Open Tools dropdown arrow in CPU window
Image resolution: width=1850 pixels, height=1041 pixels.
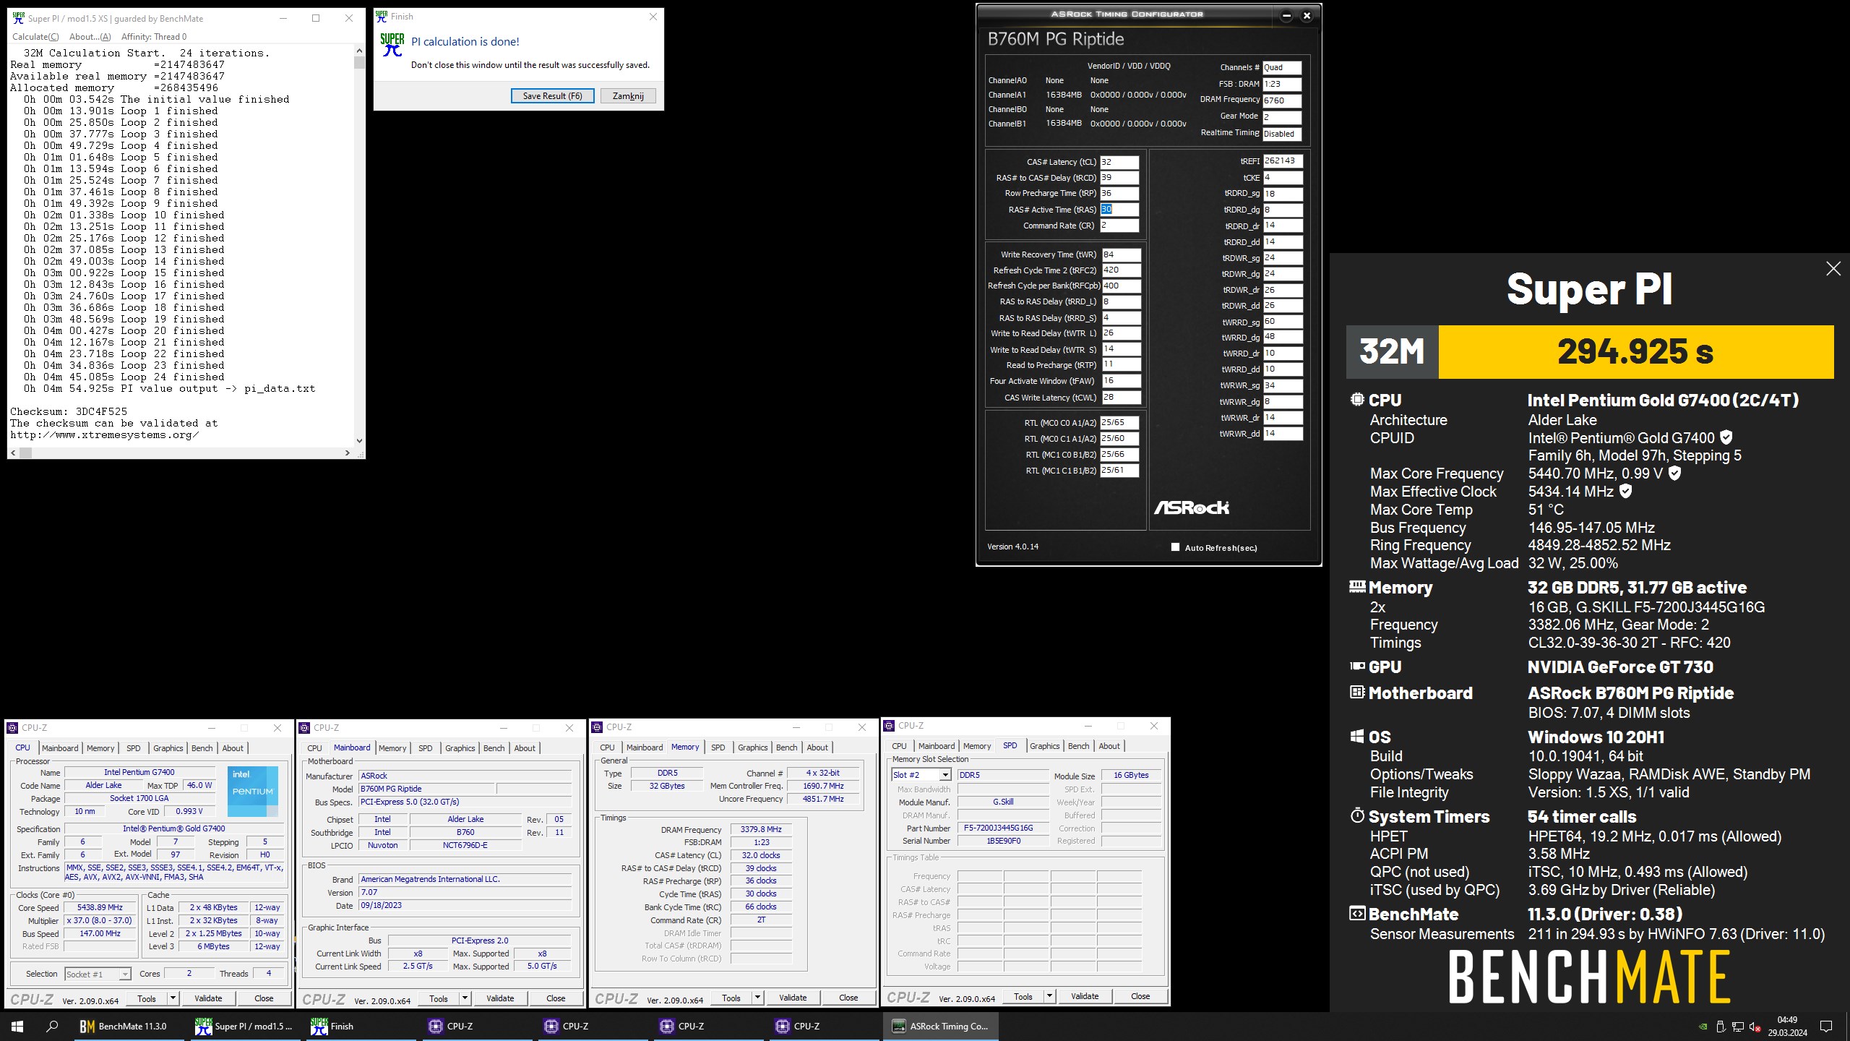point(173,998)
